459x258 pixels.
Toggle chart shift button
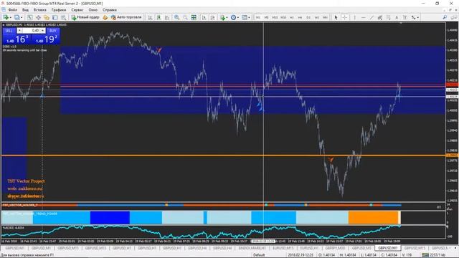point(212,17)
